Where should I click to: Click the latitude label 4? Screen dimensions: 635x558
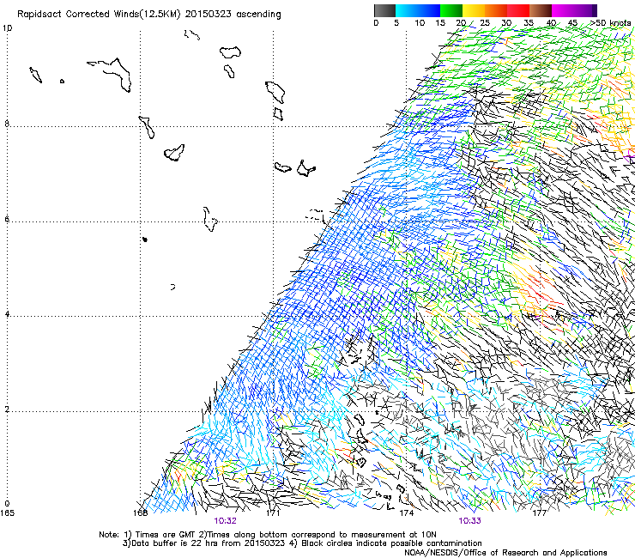[x=7, y=314]
